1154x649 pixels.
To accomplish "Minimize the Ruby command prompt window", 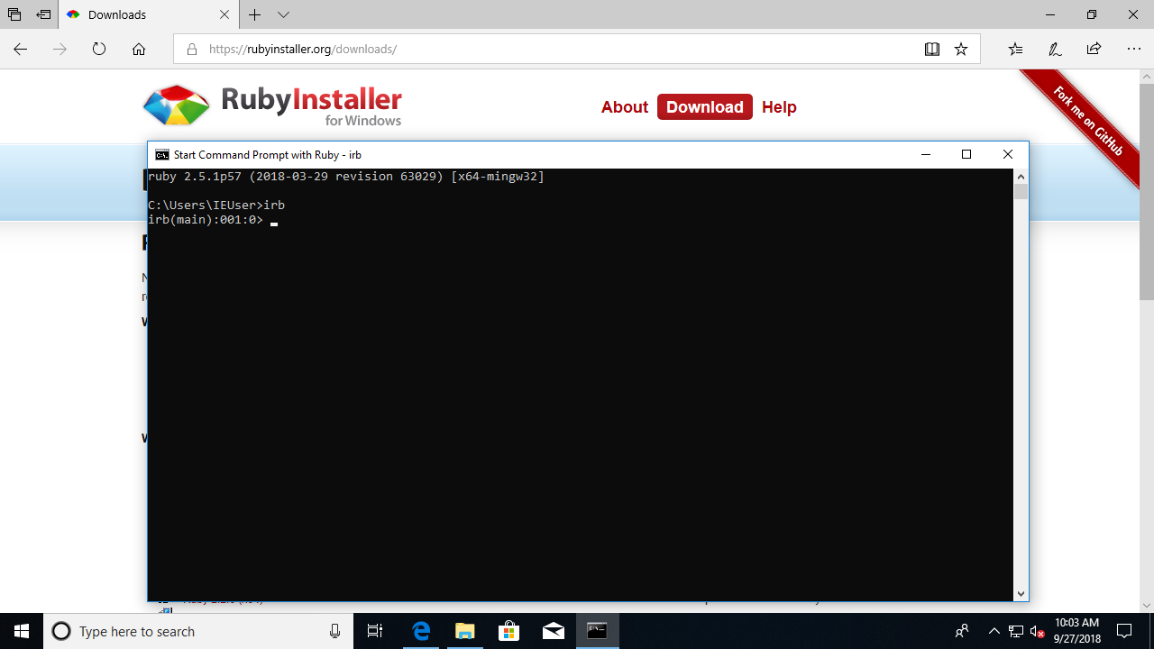I will click(x=925, y=155).
